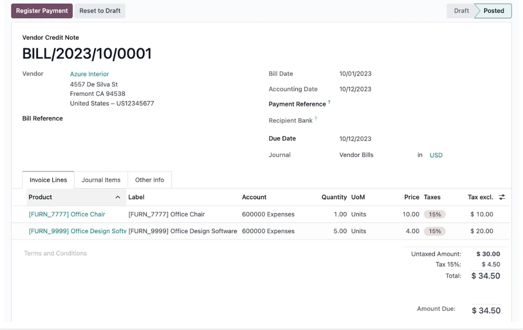Screen dimensions: 523x330
Task: Click vendor address 4557 De Silva St
Action: click(94, 84)
